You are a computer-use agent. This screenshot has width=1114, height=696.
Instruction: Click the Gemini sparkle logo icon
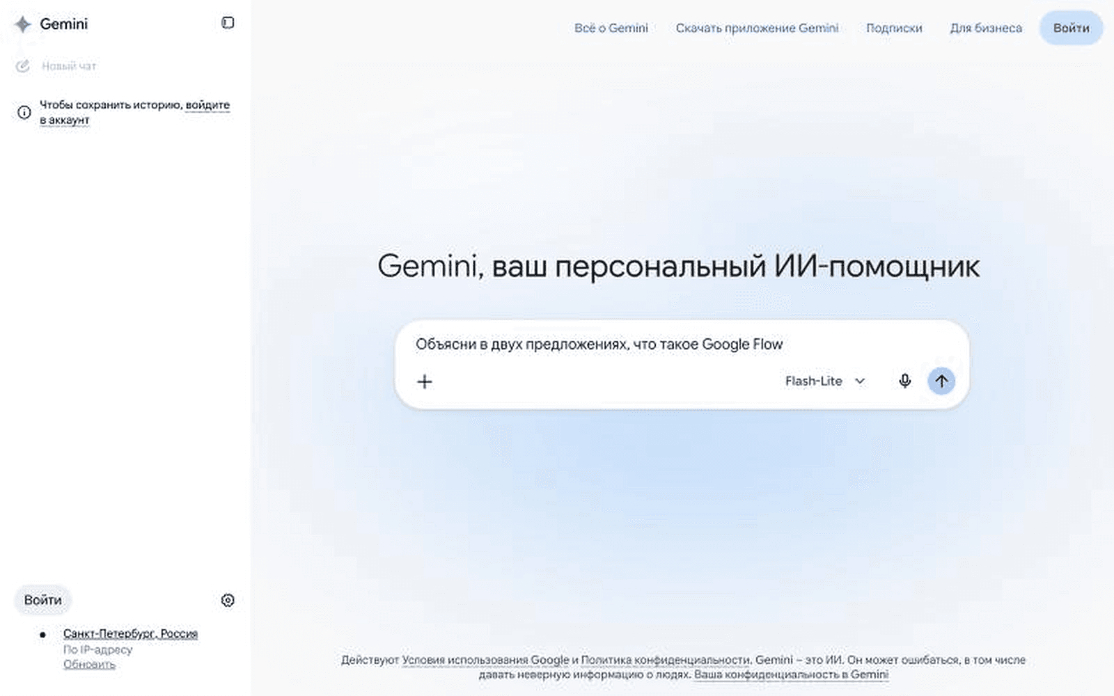click(x=23, y=24)
